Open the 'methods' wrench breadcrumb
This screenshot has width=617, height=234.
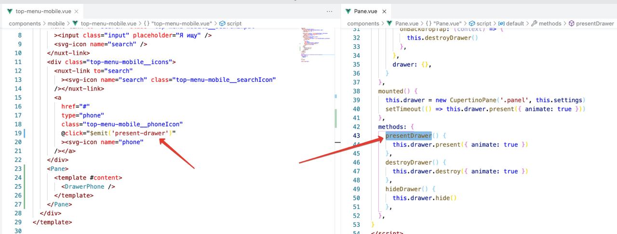point(546,23)
